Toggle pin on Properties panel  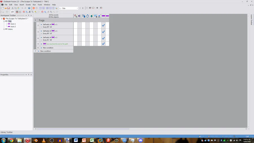[x=29, y=75]
